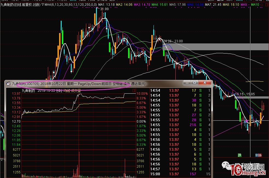Click the MA4(6,13,20,30,60,13,120,250,0,0) indicator label

click(71, 5)
